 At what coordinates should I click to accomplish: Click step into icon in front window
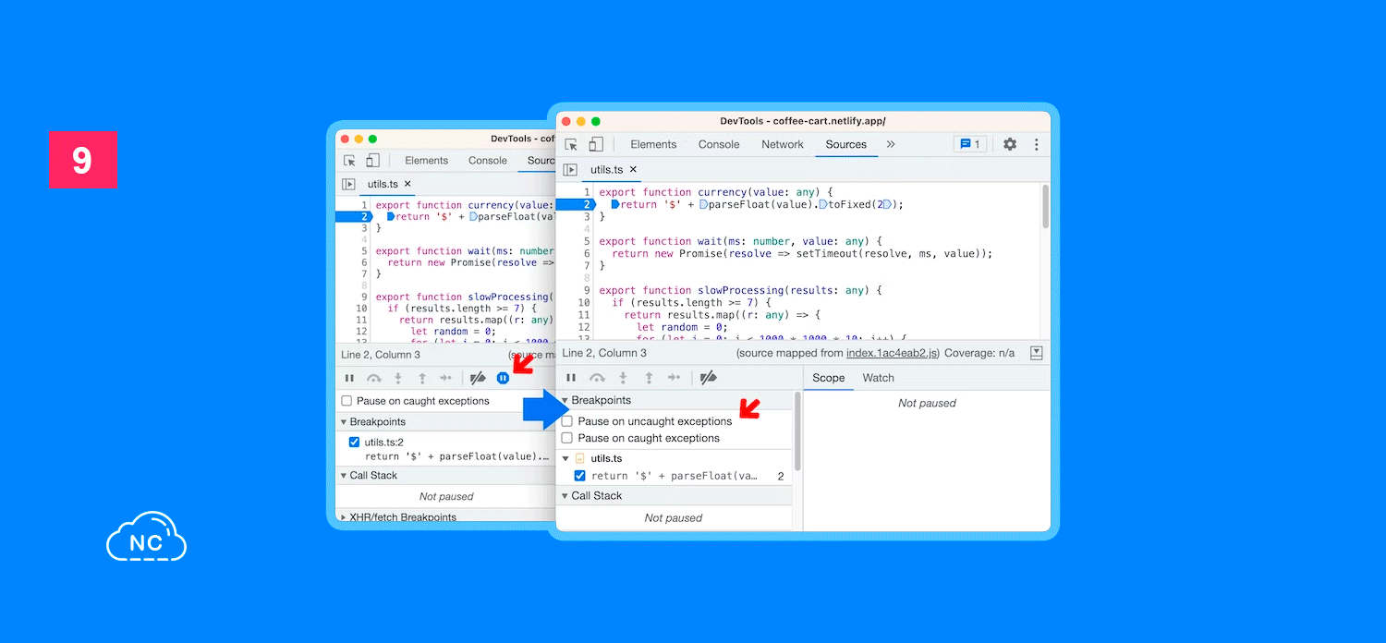[x=623, y=378]
